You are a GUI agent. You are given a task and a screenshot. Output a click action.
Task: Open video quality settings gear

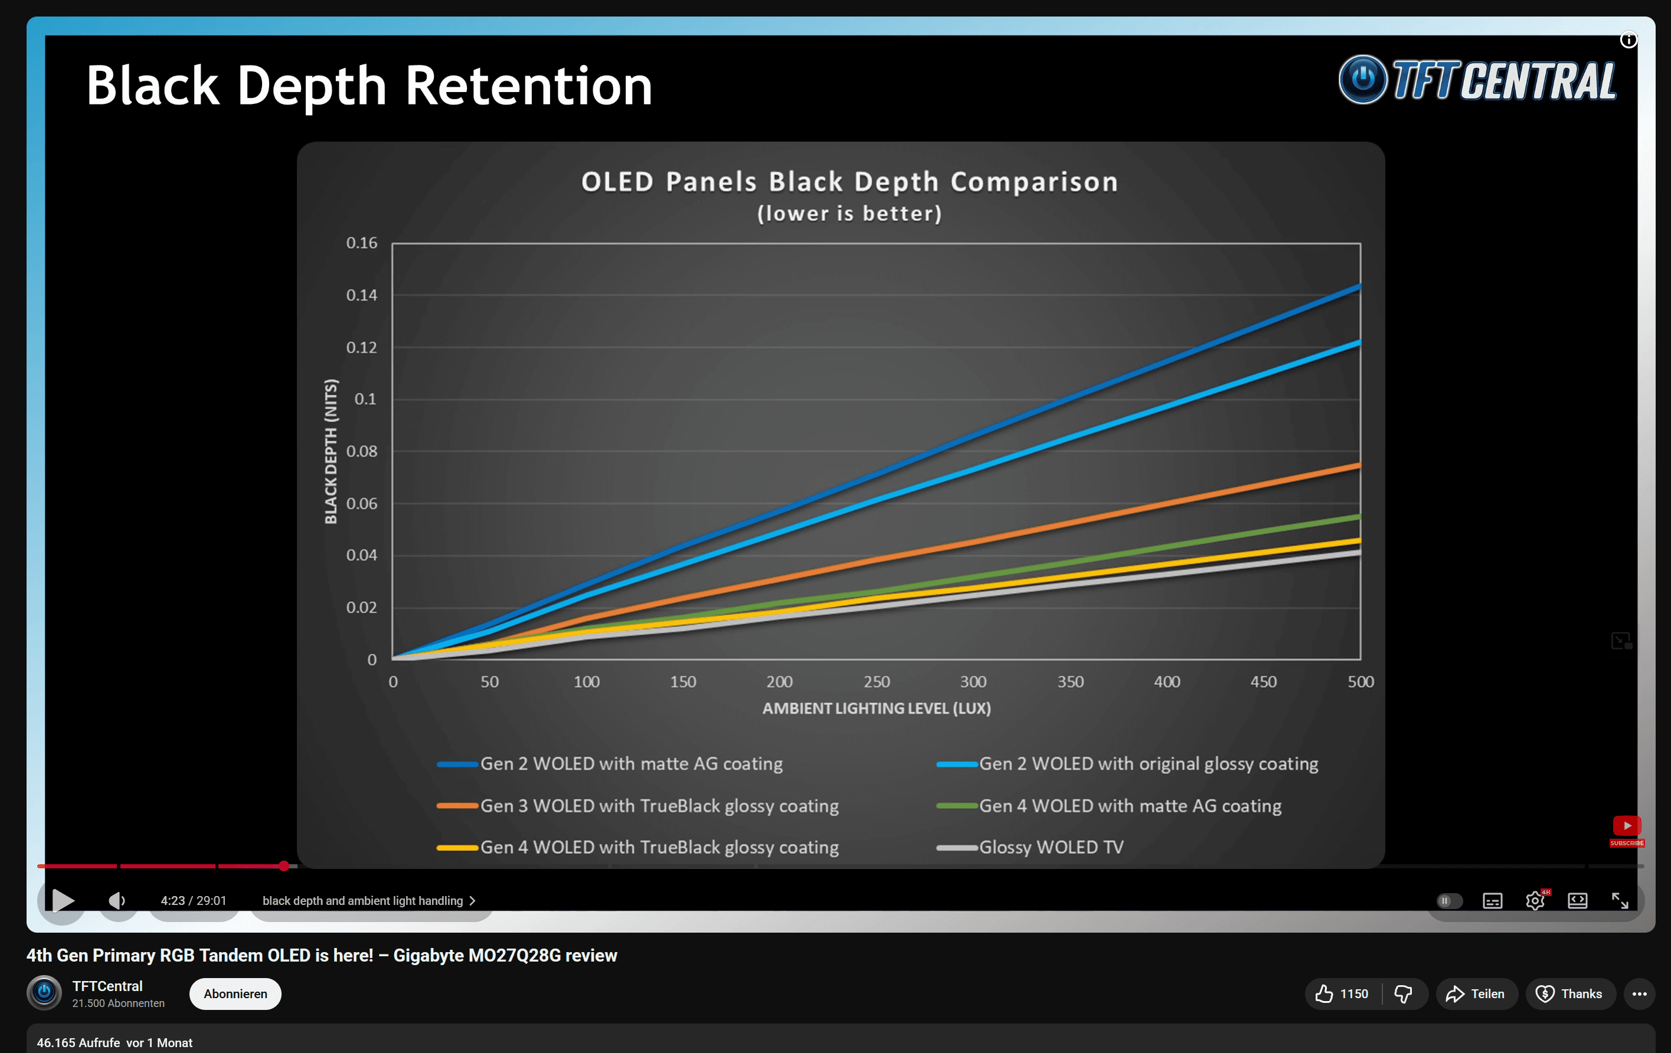(x=1534, y=900)
